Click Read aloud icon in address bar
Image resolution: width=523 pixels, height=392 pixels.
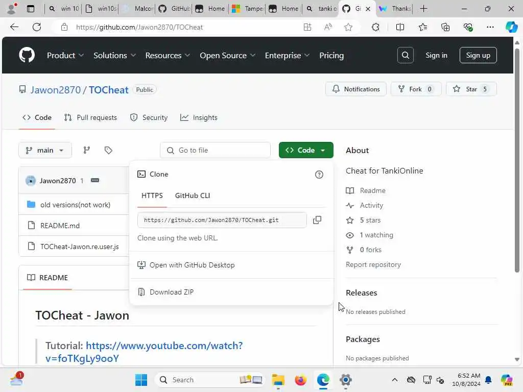click(x=328, y=27)
